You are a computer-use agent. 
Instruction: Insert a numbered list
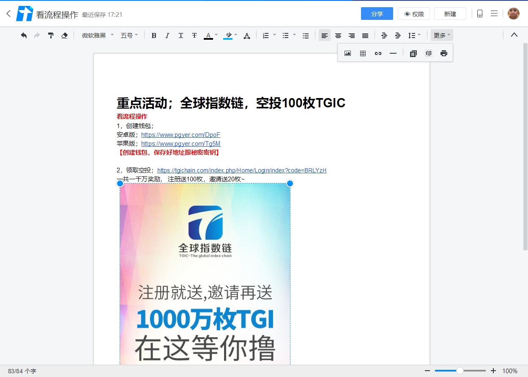coord(265,36)
